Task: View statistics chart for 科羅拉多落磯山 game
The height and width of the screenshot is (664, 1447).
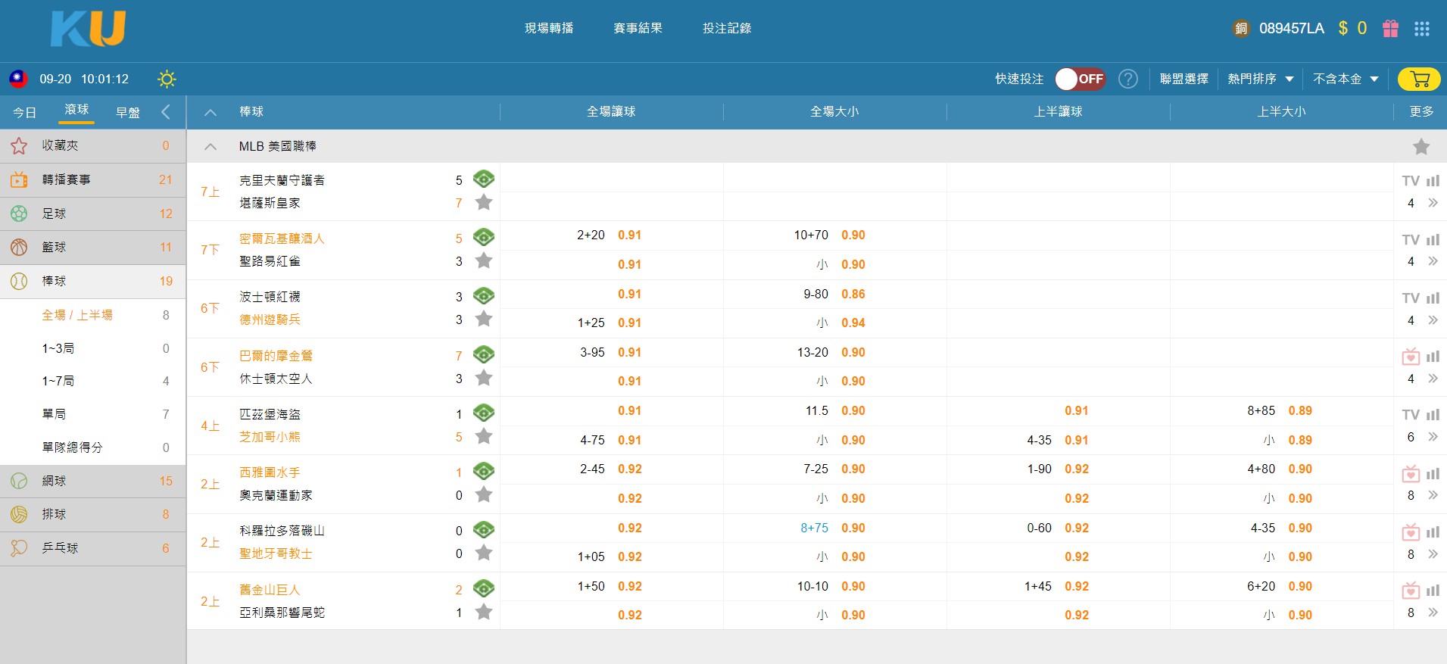Action: pyautogui.click(x=1433, y=532)
